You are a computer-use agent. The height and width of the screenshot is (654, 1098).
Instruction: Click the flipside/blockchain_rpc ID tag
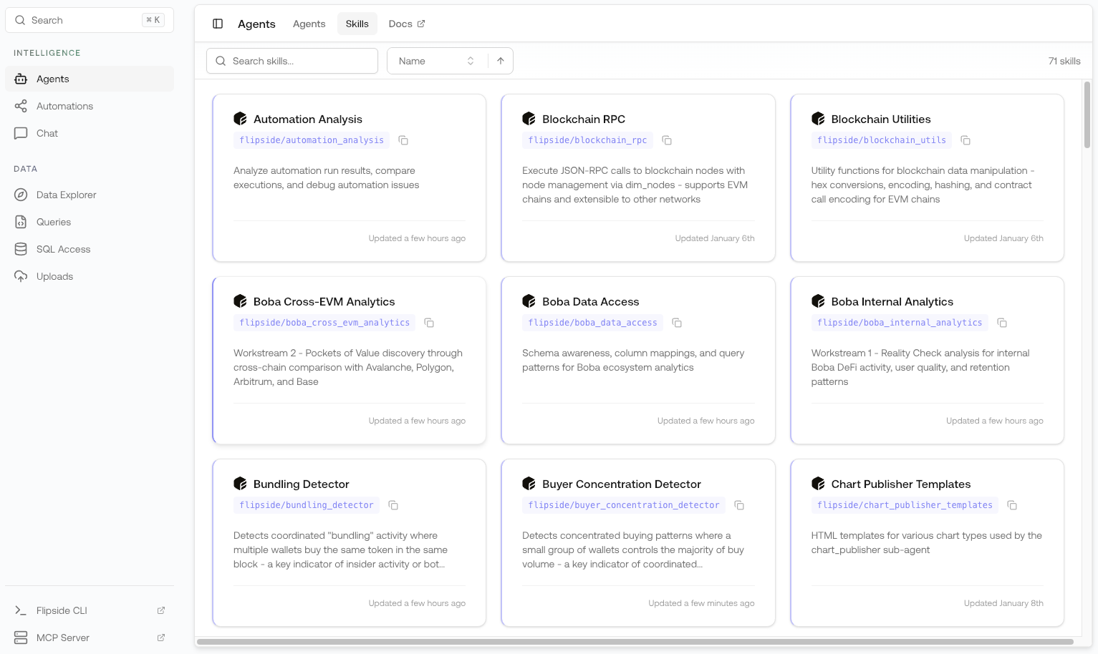(587, 140)
